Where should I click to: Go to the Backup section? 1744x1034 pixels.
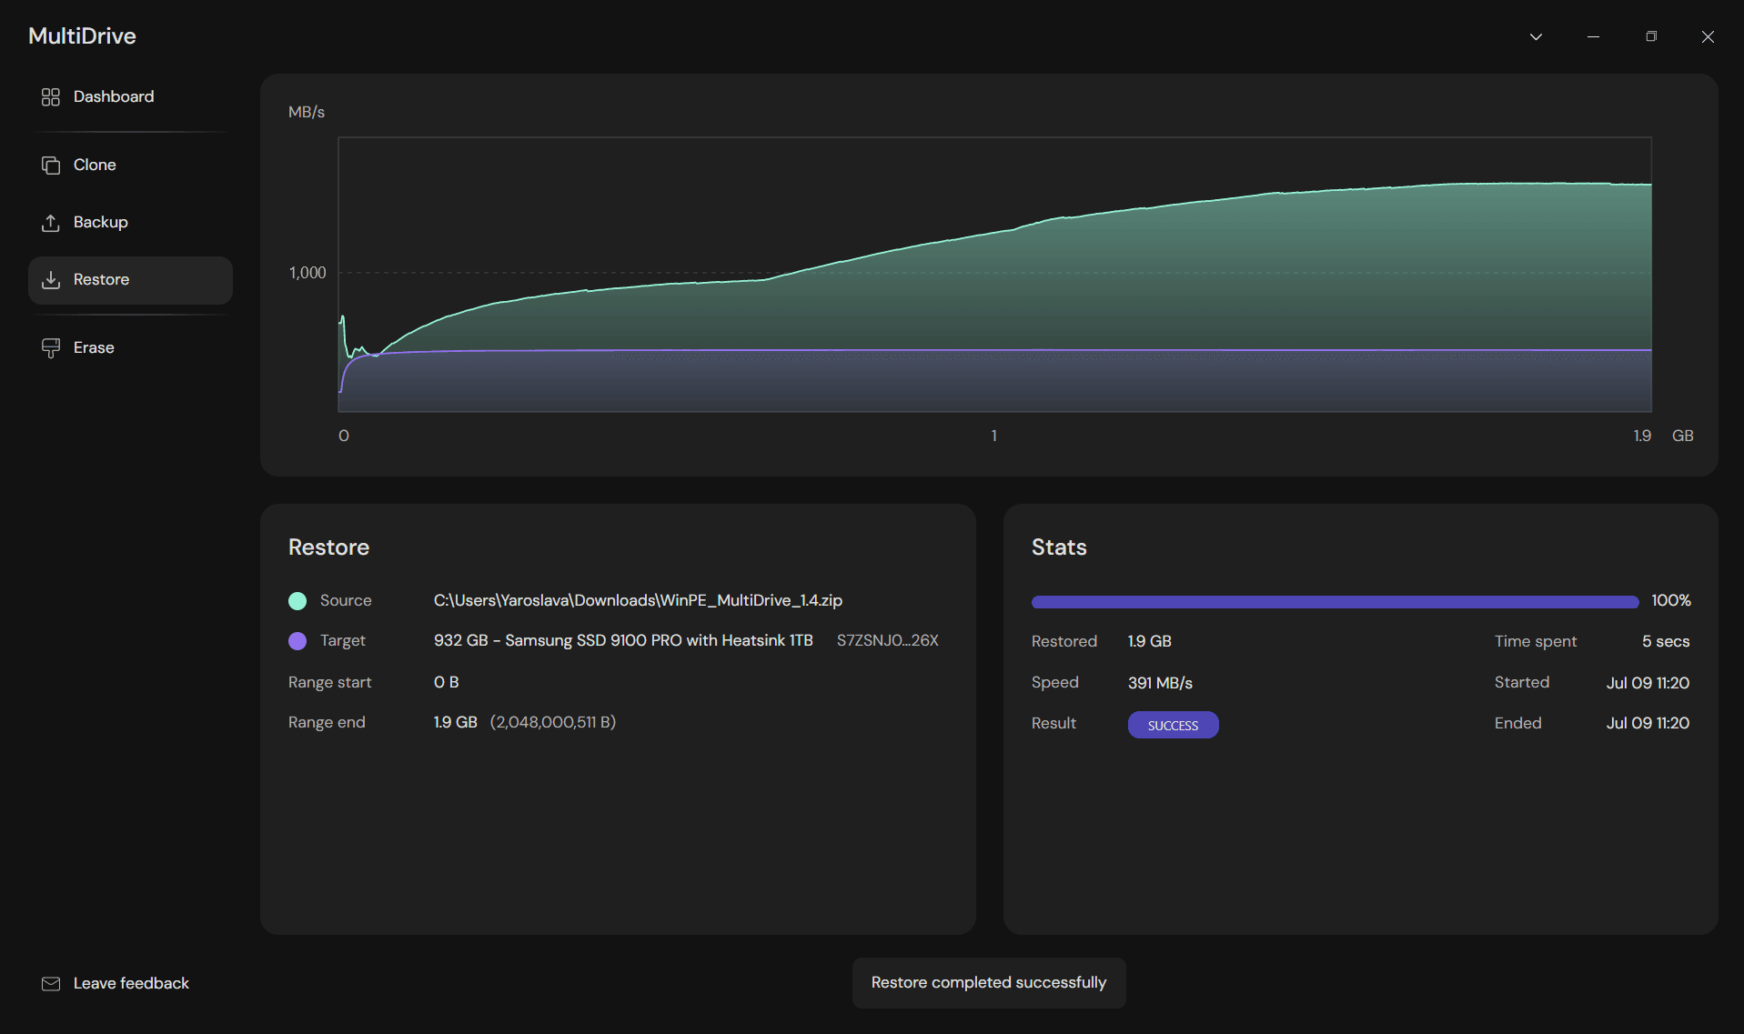(x=130, y=223)
